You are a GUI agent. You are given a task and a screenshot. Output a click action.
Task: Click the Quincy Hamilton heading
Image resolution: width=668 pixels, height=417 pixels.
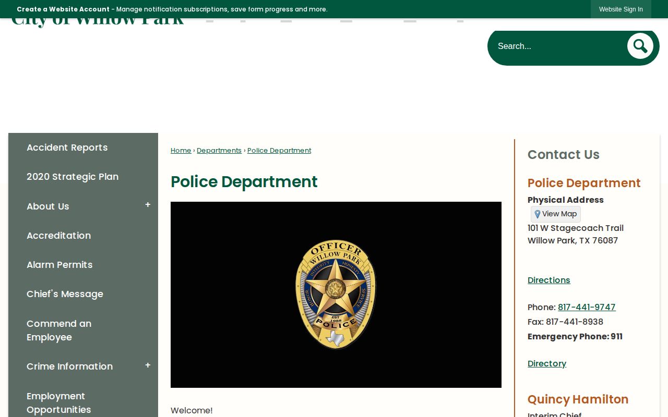click(578, 400)
